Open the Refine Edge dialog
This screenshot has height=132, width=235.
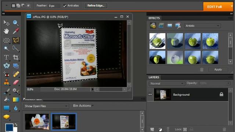pyautogui.click(x=96, y=6)
